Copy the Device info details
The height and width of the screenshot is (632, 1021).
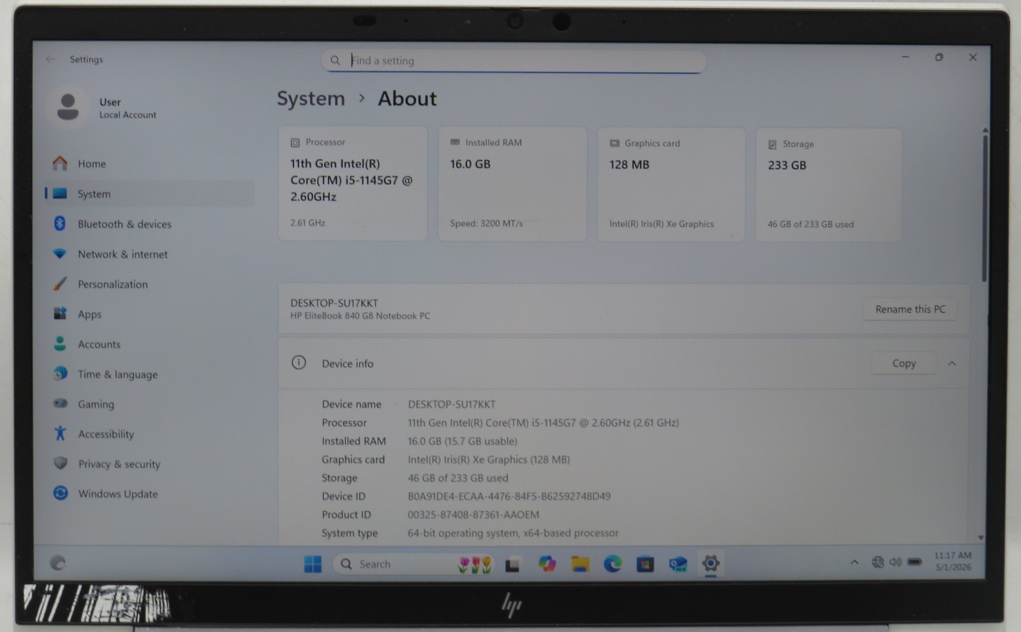click(904, 364)
